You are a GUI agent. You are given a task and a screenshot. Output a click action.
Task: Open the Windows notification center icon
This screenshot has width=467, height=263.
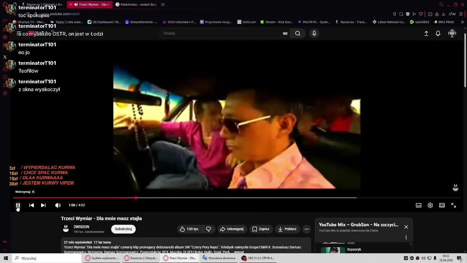pos(460,258)
